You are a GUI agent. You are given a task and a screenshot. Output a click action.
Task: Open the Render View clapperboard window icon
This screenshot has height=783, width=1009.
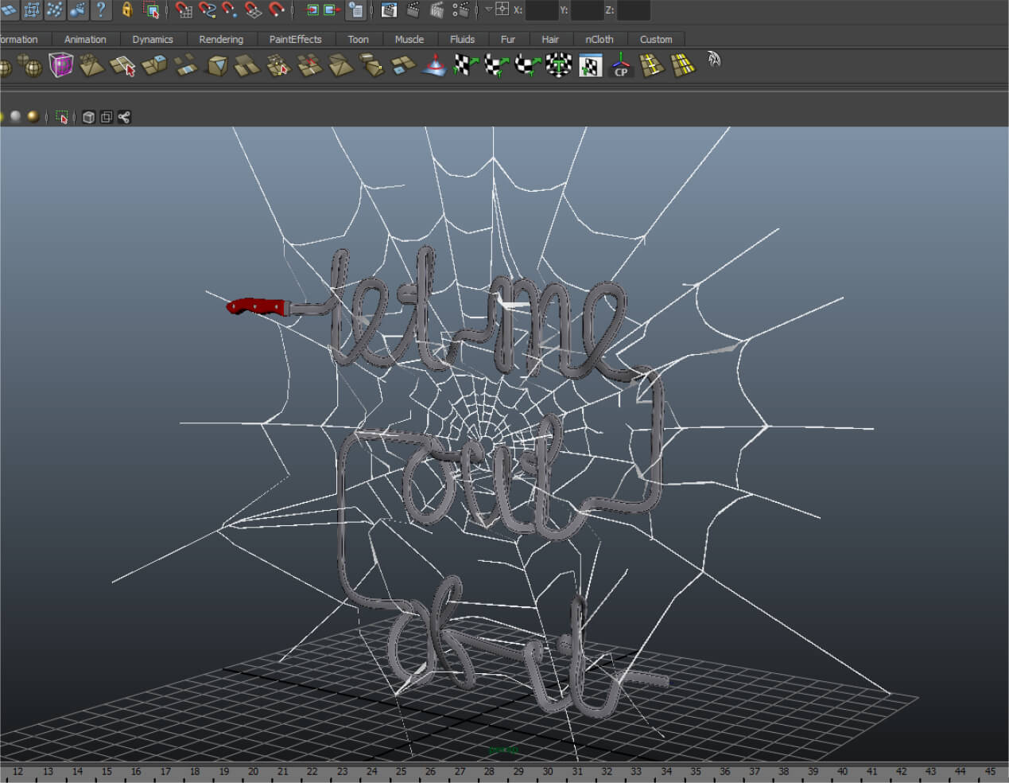coord(389,10)
